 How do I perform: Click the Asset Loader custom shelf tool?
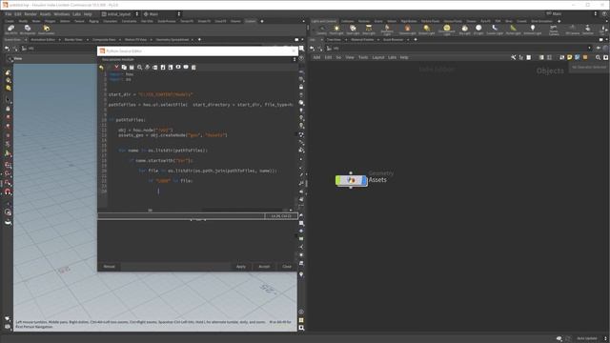coord(47,30)
